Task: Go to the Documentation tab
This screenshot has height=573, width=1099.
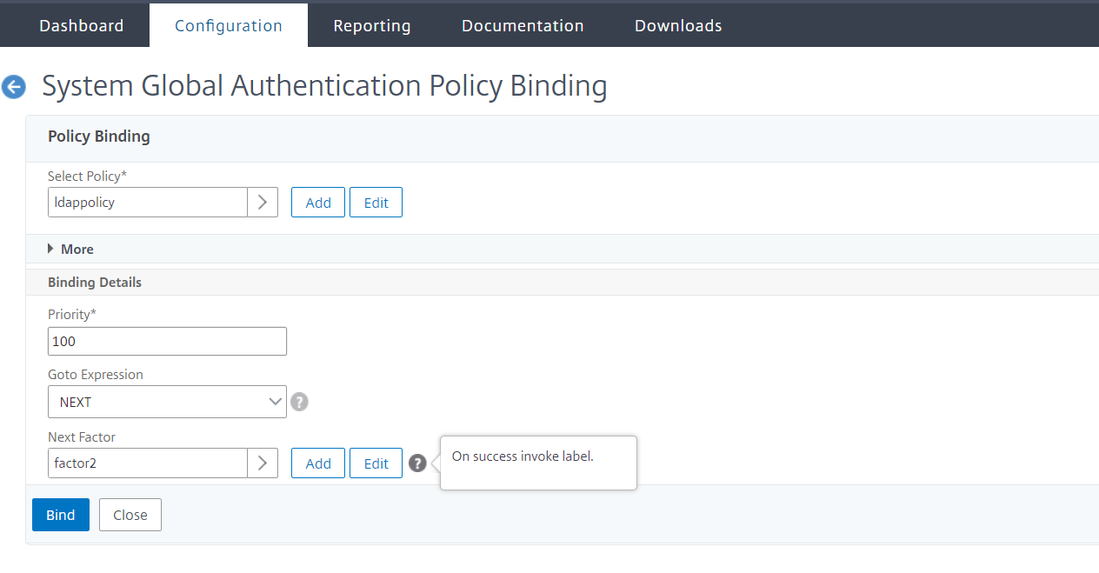Action: tap(523, 25)
